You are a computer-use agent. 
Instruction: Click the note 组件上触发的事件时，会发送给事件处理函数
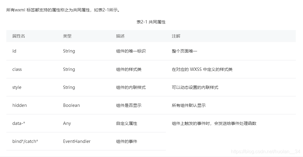(x=214, y=123)
